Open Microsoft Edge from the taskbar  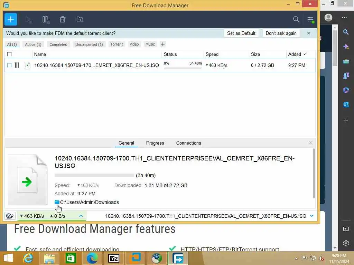pyautogui.click(x=92, y=258)
